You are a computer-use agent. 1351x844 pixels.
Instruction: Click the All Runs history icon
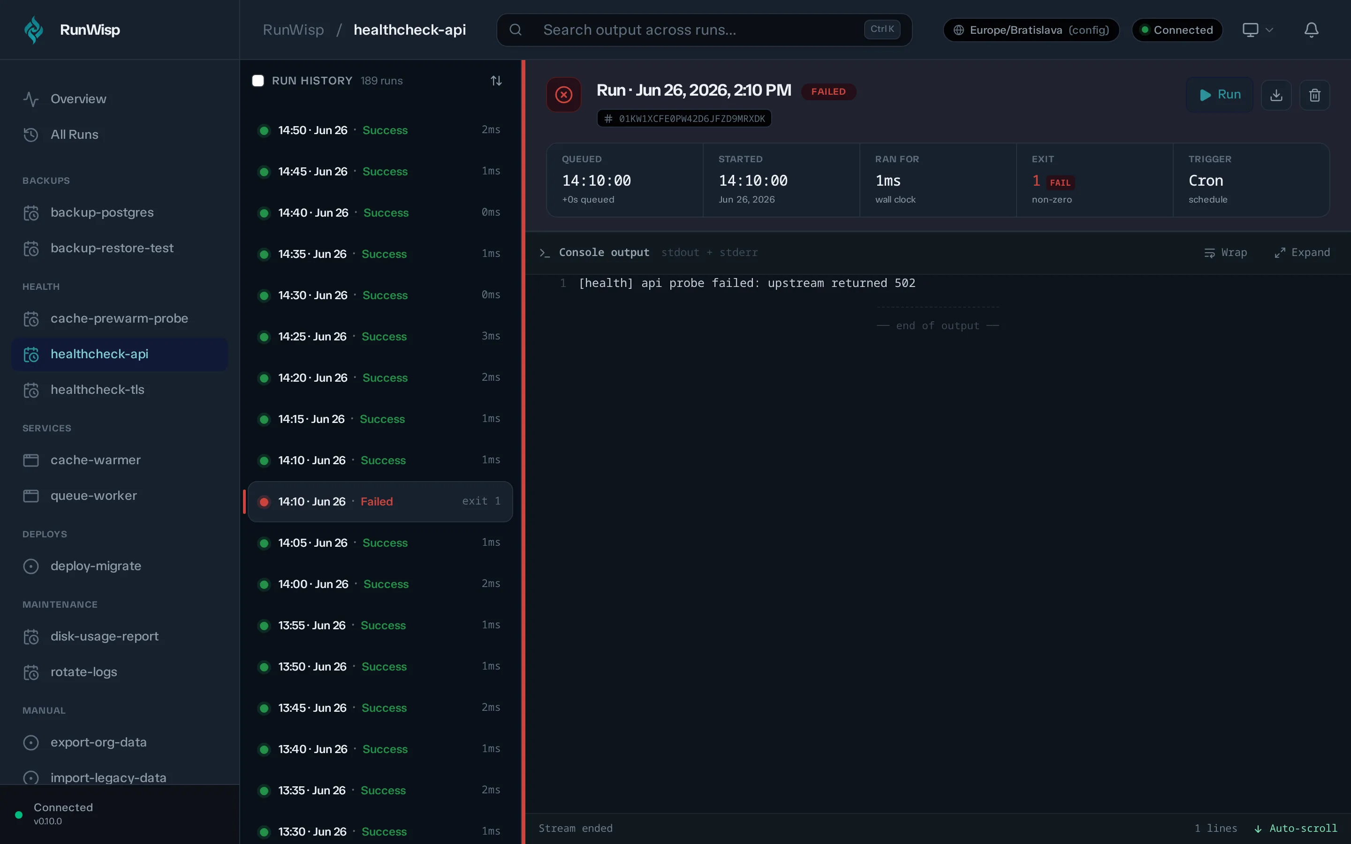point(30,135)
